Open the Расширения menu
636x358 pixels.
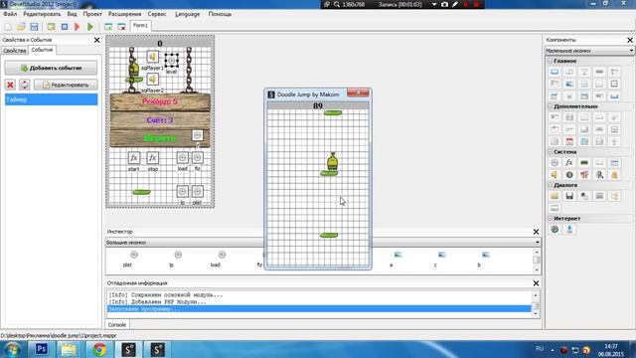pyautogui.click(x=124, y=14)
